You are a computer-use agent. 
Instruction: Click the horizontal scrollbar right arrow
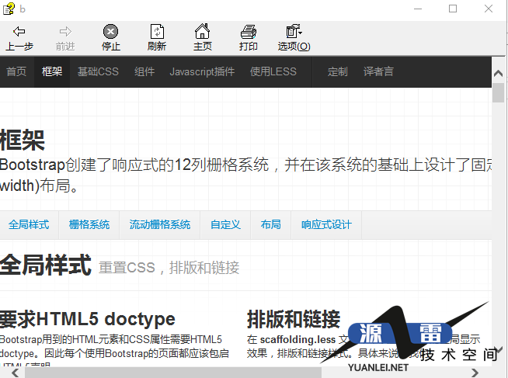pos(475,373)
